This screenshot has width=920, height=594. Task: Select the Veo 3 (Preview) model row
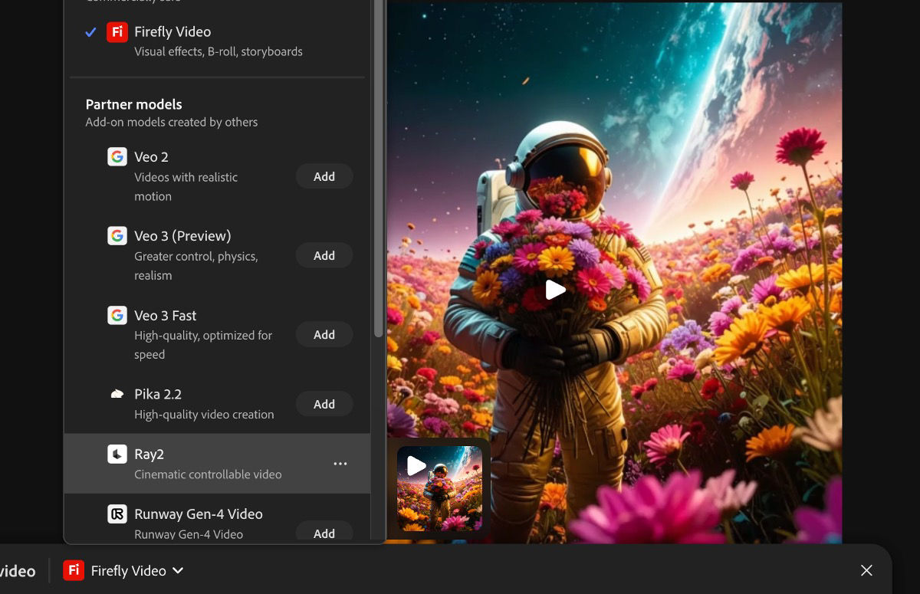(218, 255)
